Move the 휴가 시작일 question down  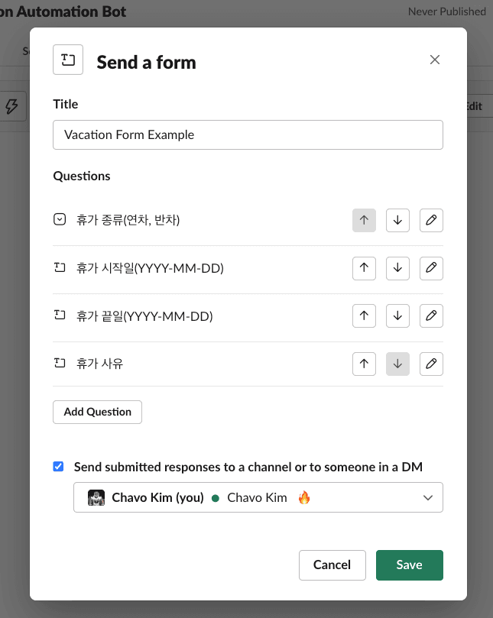coord(397,268)
